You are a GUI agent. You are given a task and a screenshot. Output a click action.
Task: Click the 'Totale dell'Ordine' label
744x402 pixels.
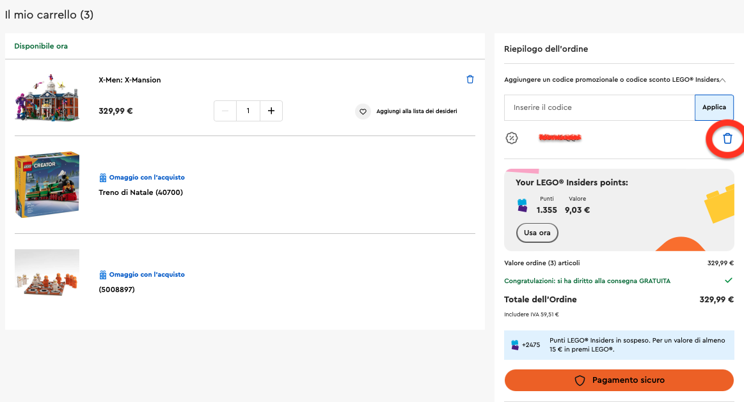point(541,300)
